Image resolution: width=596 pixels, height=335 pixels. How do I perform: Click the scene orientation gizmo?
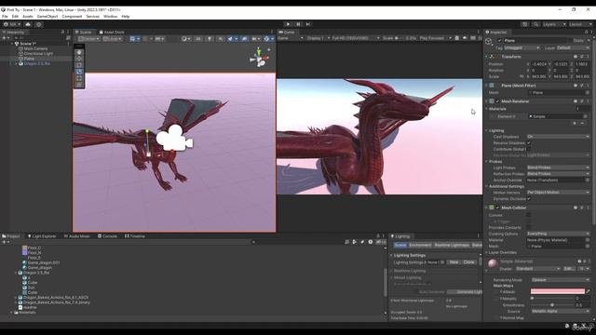tap(259, 58)
